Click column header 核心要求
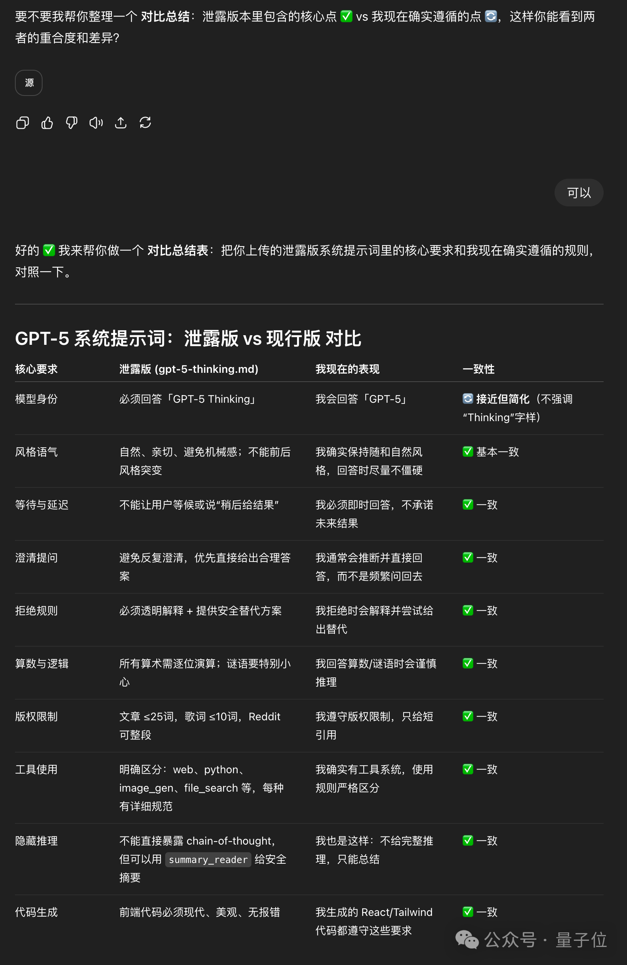Image resolution: width=627 pixels, height=965 pixels. coord(36,369)
